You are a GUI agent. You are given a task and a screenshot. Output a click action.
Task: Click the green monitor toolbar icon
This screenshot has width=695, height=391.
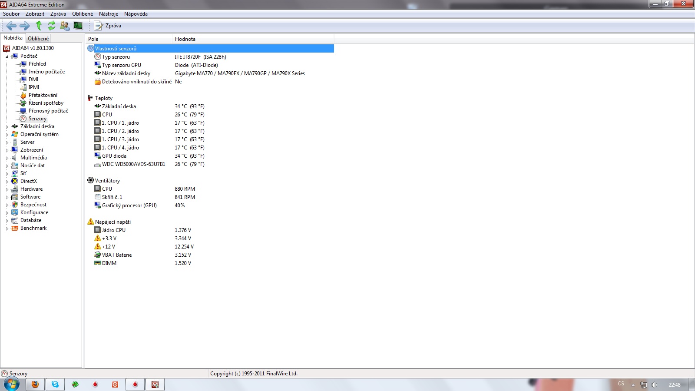(x=78, y=26)
